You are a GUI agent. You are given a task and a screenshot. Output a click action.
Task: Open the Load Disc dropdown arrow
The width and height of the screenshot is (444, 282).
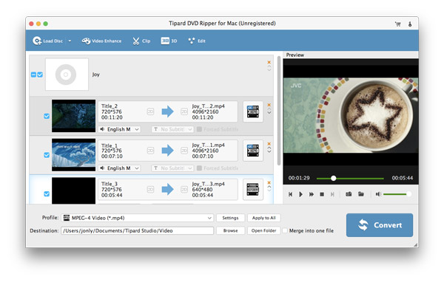70,41
